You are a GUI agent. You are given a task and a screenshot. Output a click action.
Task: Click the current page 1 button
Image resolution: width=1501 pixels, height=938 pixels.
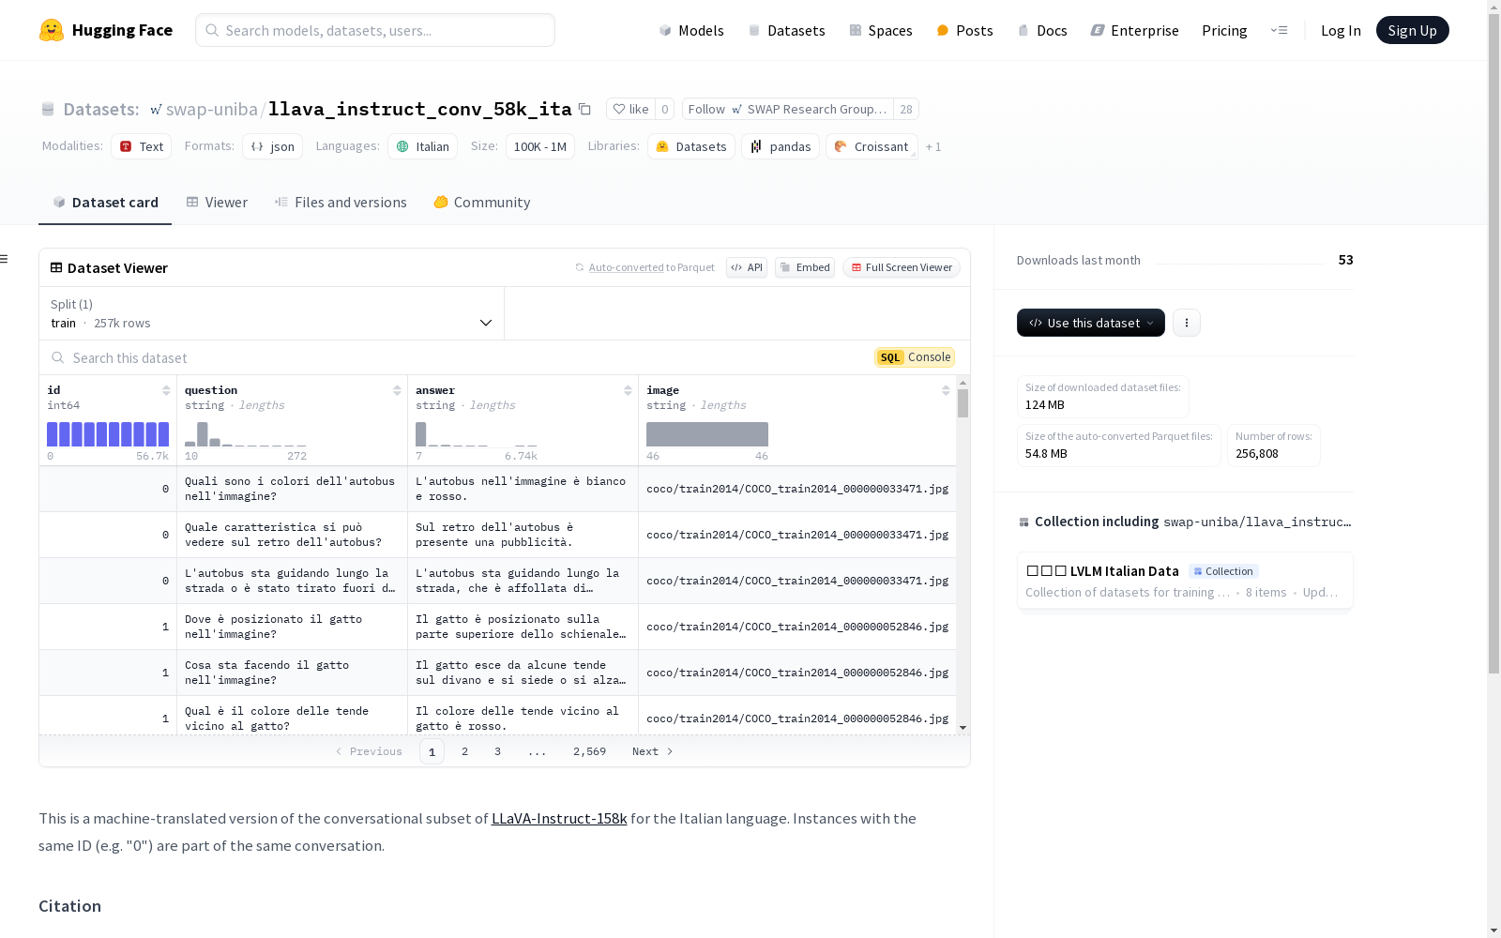pyautogui.click(x=432, y=751)
